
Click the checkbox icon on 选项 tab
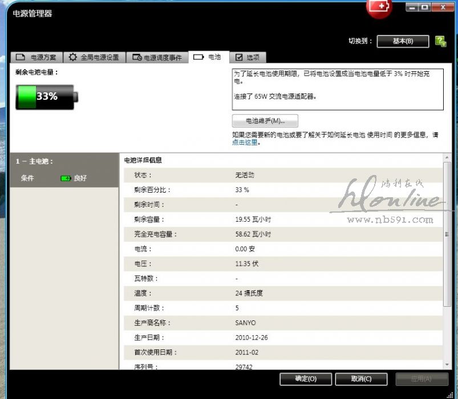[239, 58]
